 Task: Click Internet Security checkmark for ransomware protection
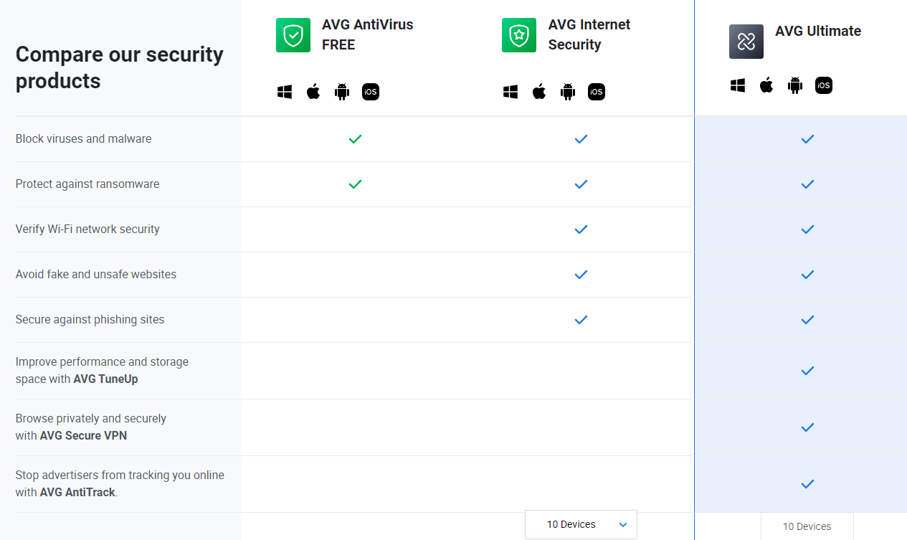pyautogui.click(x=581, y=184)
